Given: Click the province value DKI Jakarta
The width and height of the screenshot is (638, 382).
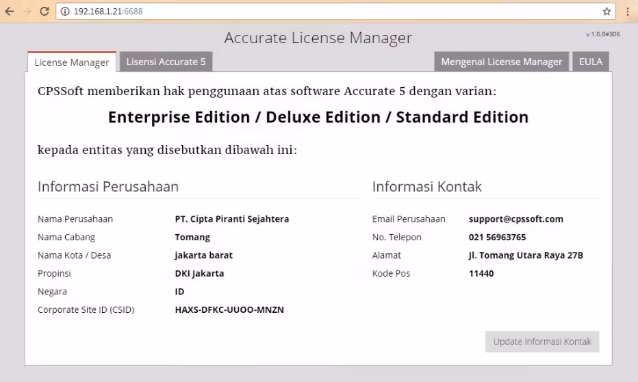Looking at the screenshot, I should 199,273.
